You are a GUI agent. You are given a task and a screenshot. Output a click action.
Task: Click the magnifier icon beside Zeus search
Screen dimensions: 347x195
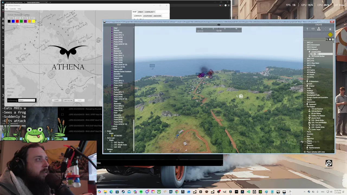(327, 39)
